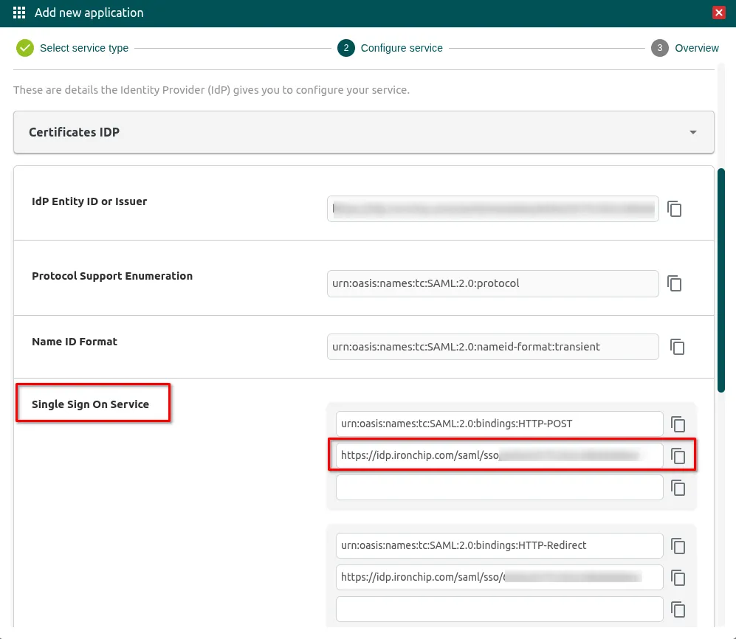Click the empty field in HTTP-POST group

coord(500,488)
